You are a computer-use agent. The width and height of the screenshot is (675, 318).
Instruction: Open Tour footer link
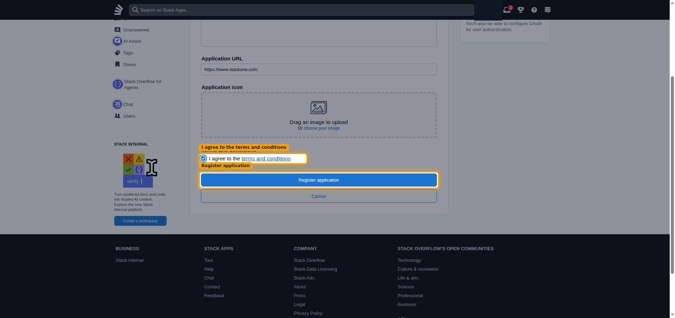click(208, 260)
